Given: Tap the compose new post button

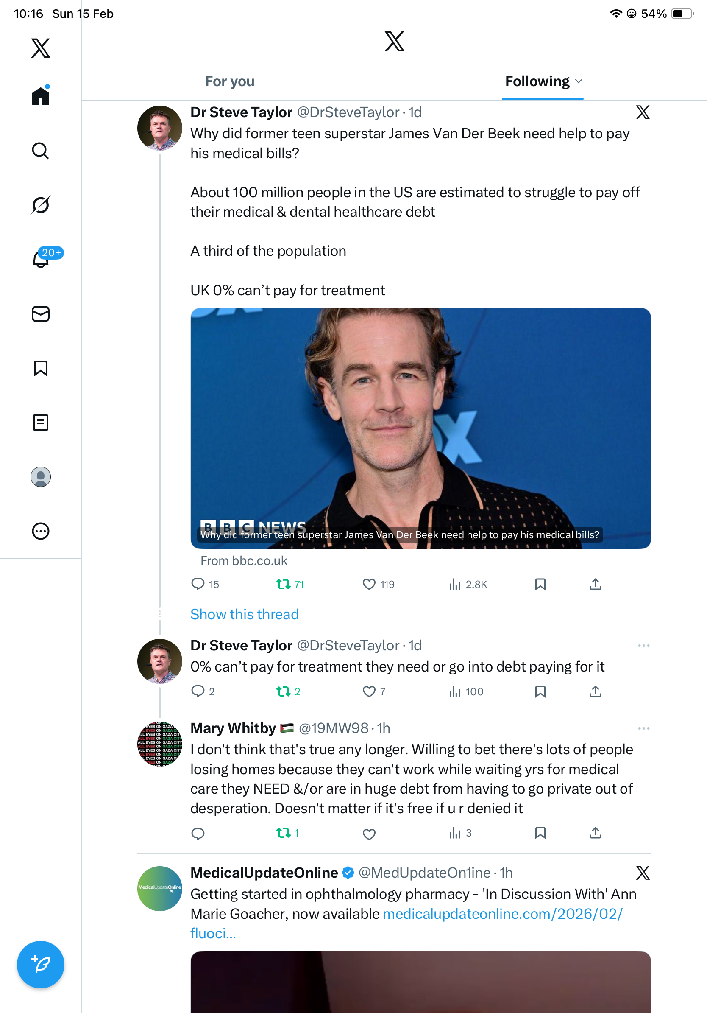Looking at the screenshot, I should [41, 965].
